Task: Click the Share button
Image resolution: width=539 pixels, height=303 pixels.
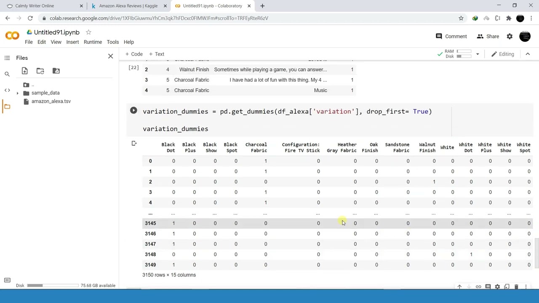Action: click(x=488, y=36)
